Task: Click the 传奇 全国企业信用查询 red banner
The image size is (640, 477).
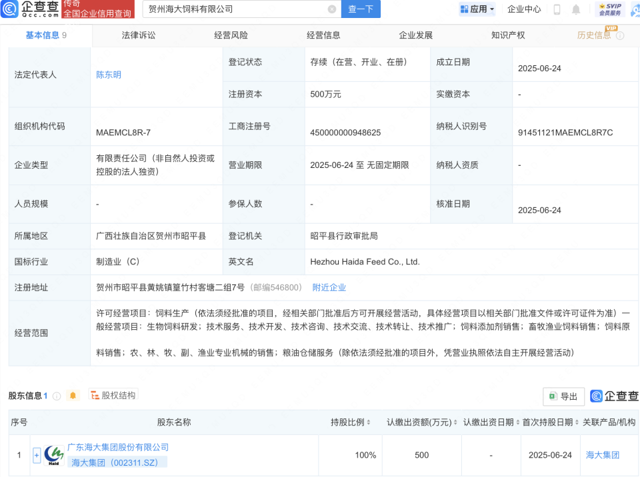Action: [98, 9]
